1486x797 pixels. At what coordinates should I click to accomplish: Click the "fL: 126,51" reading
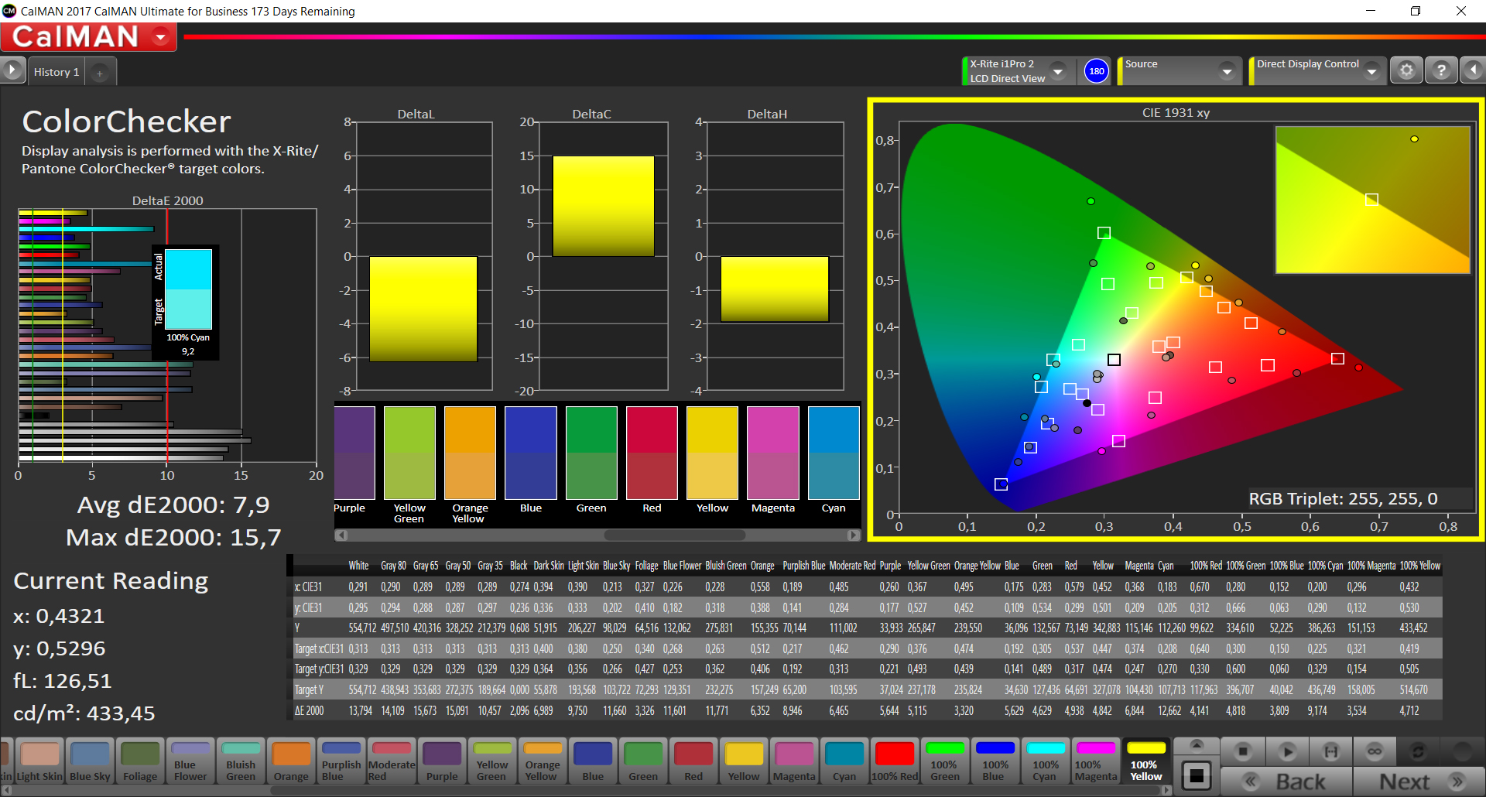(x=63, y=681)
